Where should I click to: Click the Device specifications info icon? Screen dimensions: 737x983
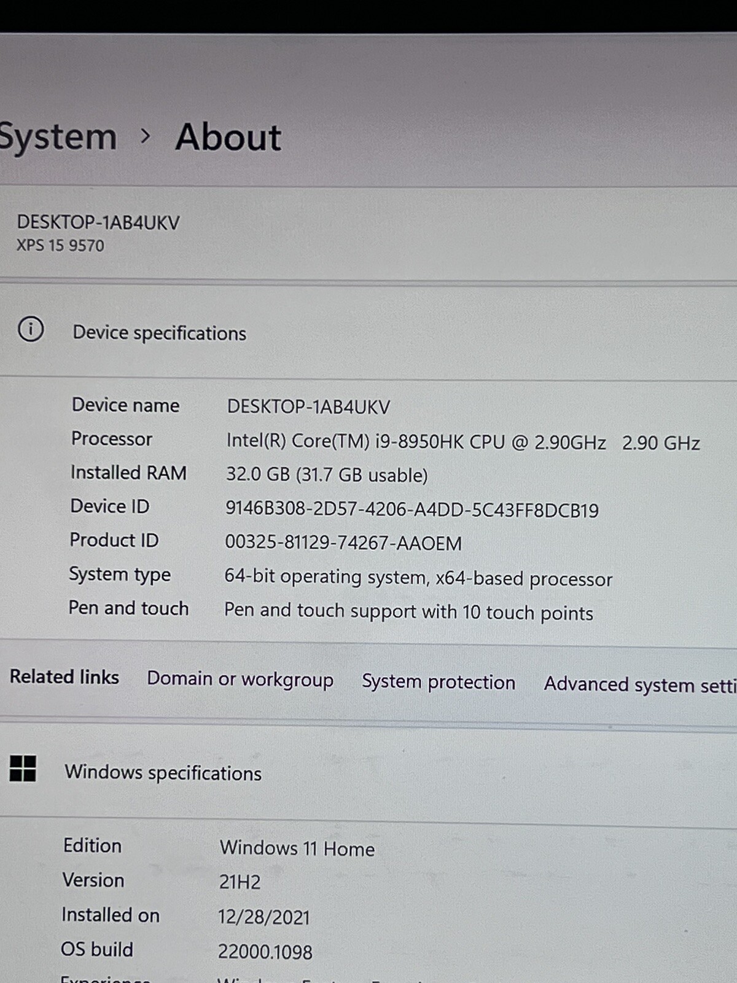[x=31, y=330]
